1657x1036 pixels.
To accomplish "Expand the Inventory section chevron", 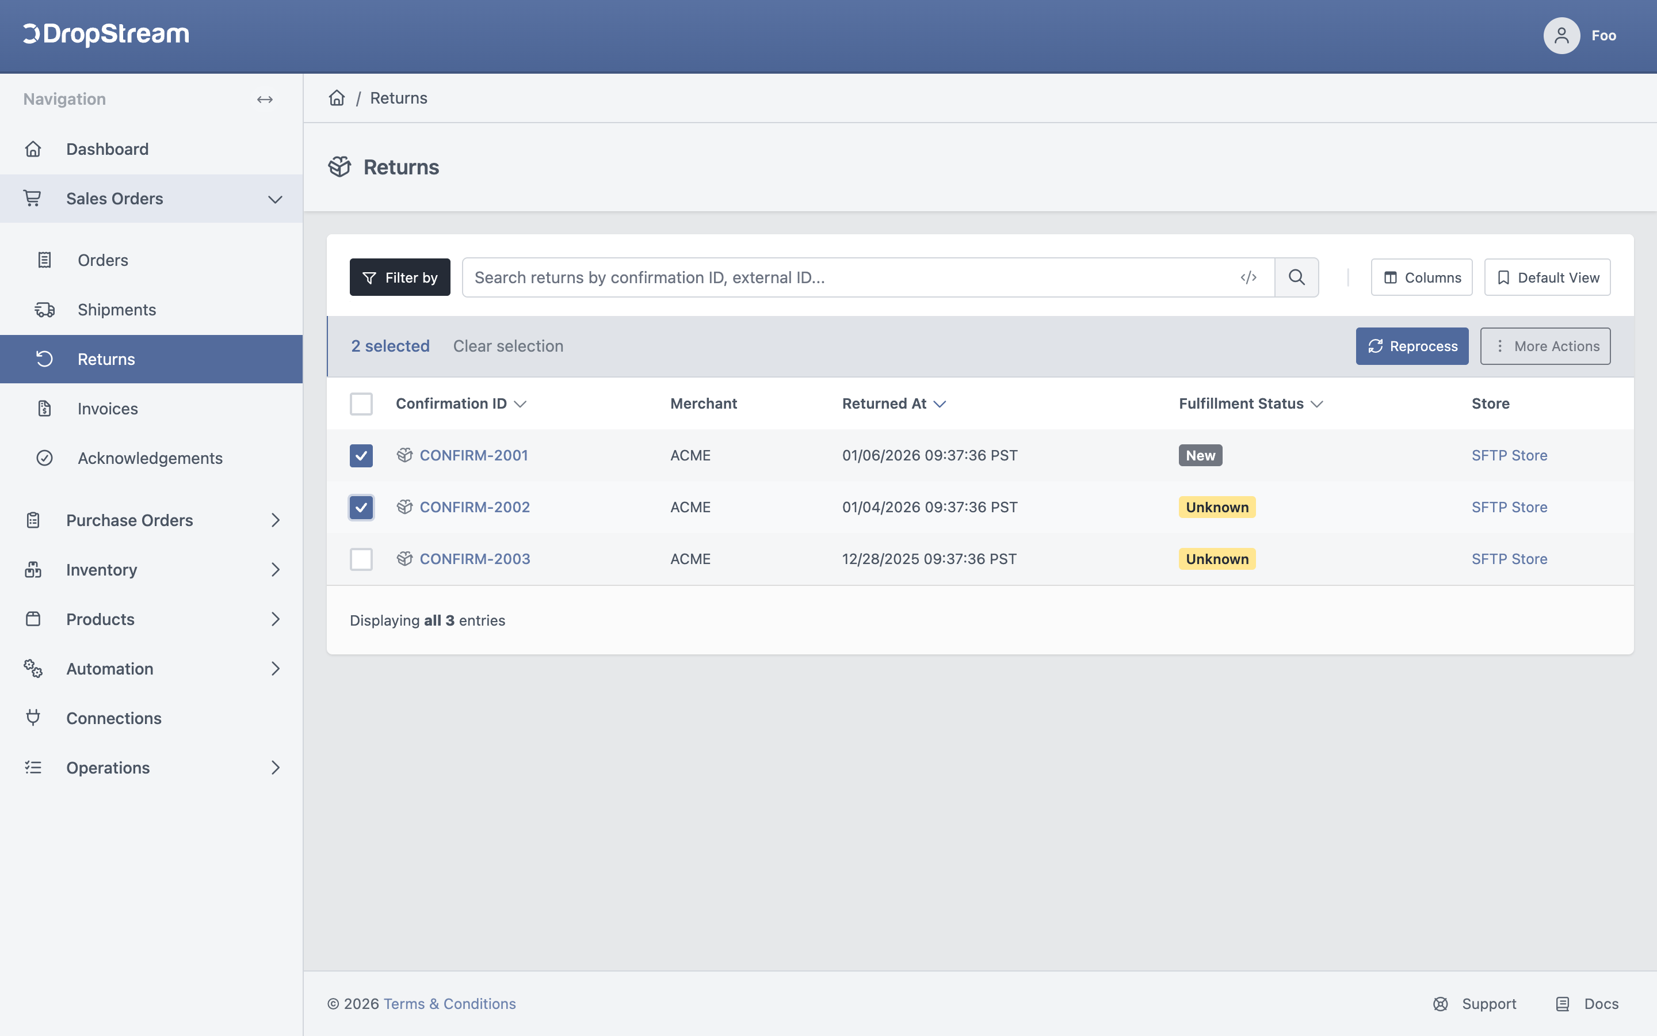I will [275, 570].
